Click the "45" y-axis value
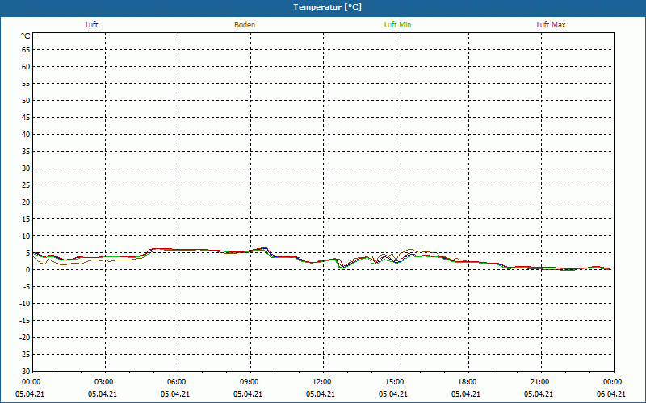 tap(26, 117)
